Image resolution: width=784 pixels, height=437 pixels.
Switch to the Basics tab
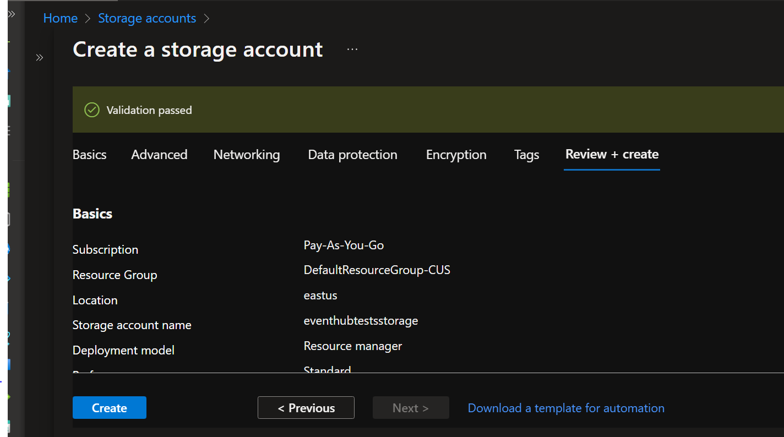[89, 155]
